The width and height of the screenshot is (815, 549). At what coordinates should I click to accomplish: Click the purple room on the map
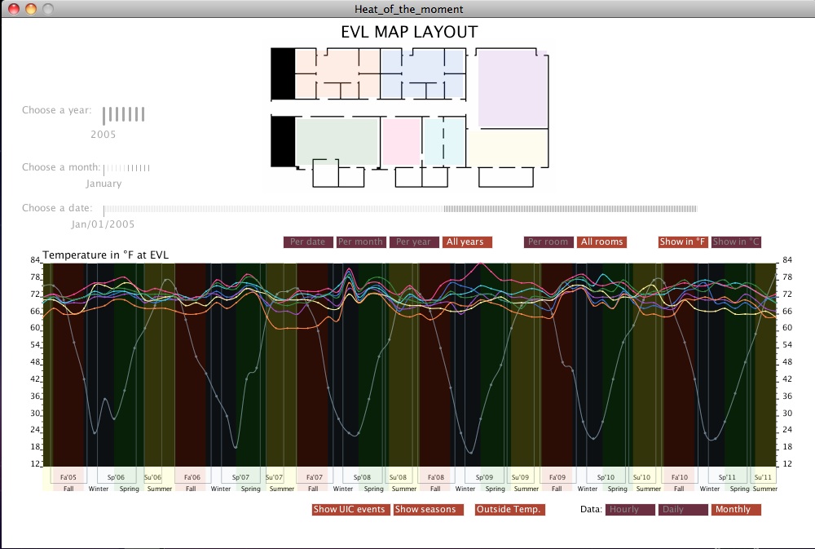(513, 88)
